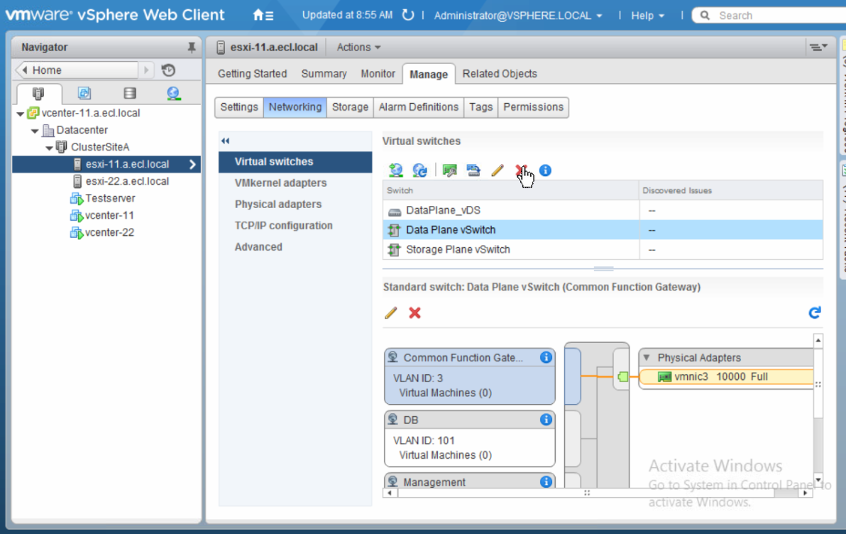Collapse the Physical Adapters section
This screenshot has width=846, height=534.
(x=647, y=358)
